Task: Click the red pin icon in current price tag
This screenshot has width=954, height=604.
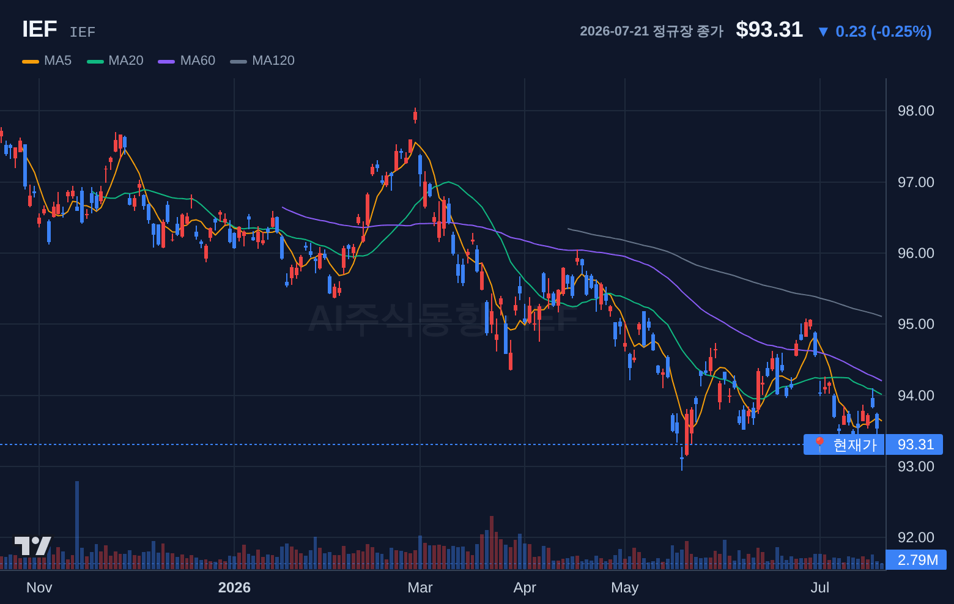Action: tap(819, 444)
